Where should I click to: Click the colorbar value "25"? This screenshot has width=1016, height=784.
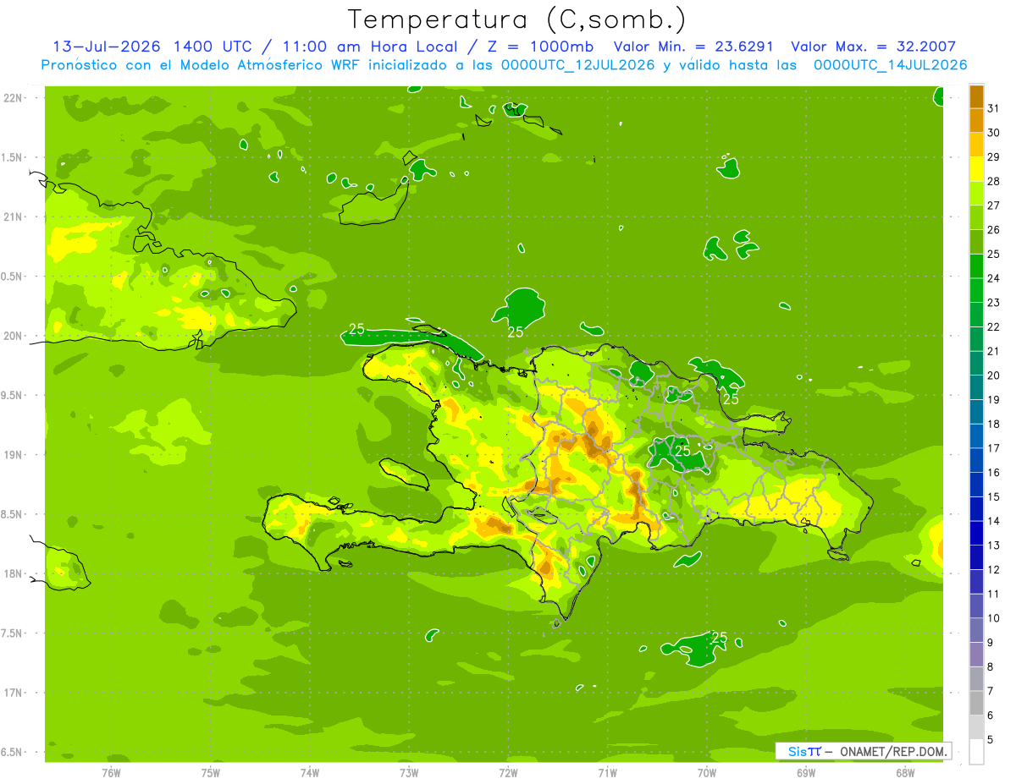(994, 254)
